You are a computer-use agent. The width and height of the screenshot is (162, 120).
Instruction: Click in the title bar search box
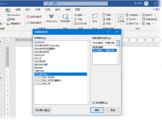pyautogui.click(x=76, y=3)
